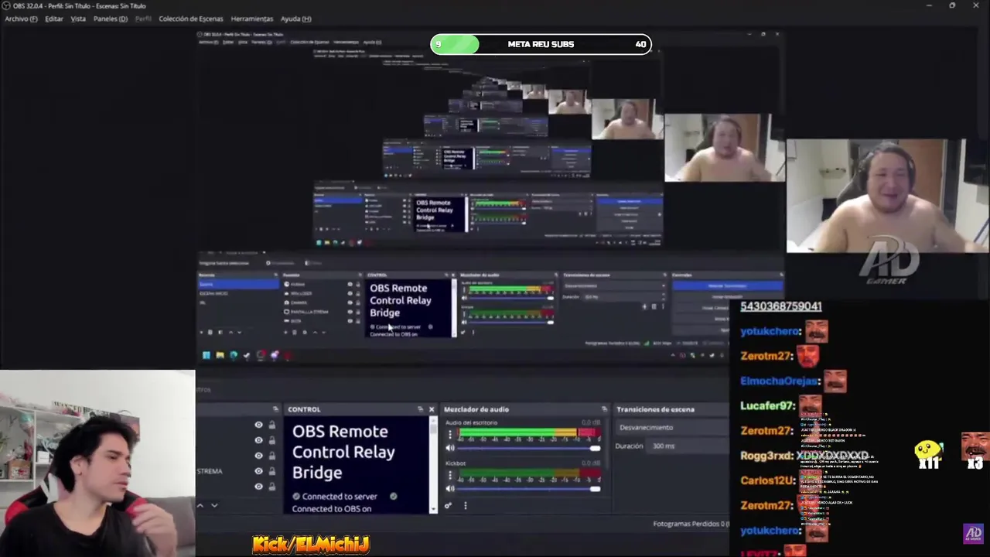Viewport: 990px width, 557px height.
Task: Open advanced audio properties gear icon
Action: [x=448, y=505]
